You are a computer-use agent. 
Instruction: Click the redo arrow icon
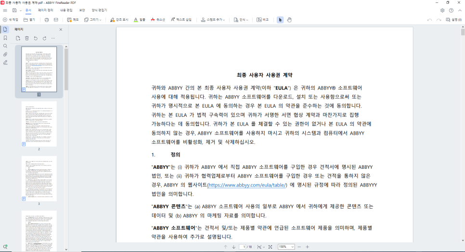[439, 20]
